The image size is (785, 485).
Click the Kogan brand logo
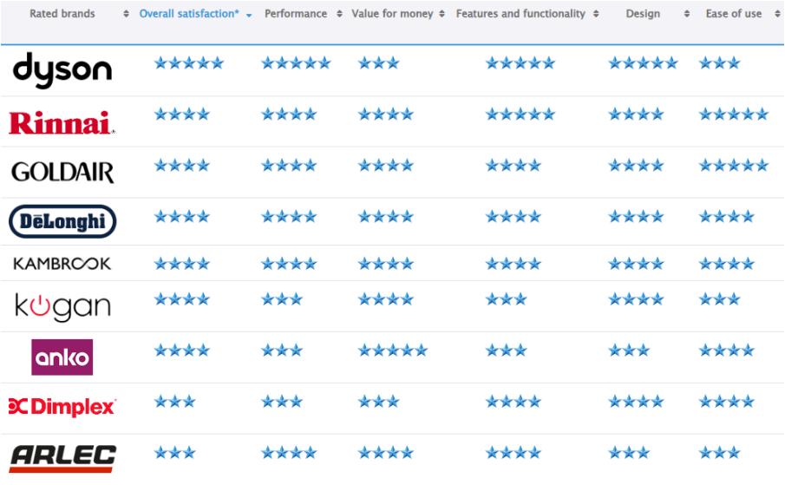62,307
